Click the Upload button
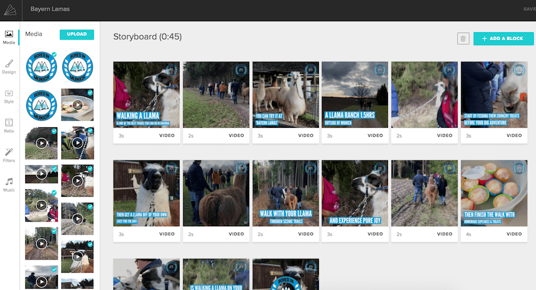 (77, 34)
